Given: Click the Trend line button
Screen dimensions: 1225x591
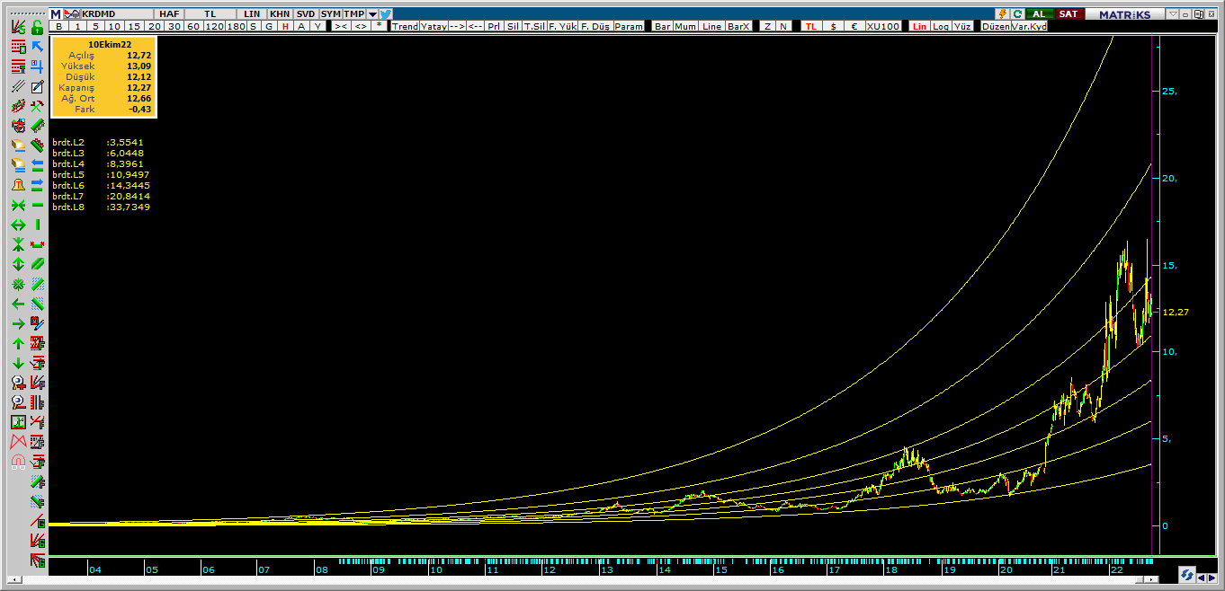Looking at the screenshot, I should pyautogui.click(x=406, y=26).
